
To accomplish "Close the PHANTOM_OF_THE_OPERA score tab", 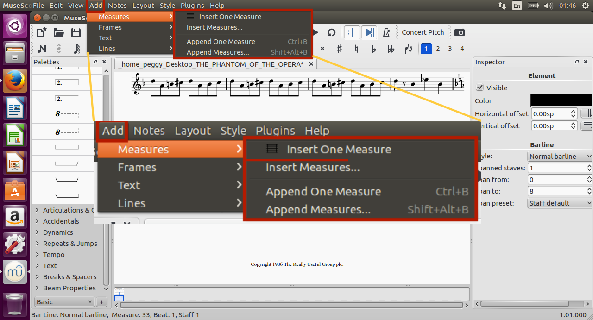I will coord(311,64).
